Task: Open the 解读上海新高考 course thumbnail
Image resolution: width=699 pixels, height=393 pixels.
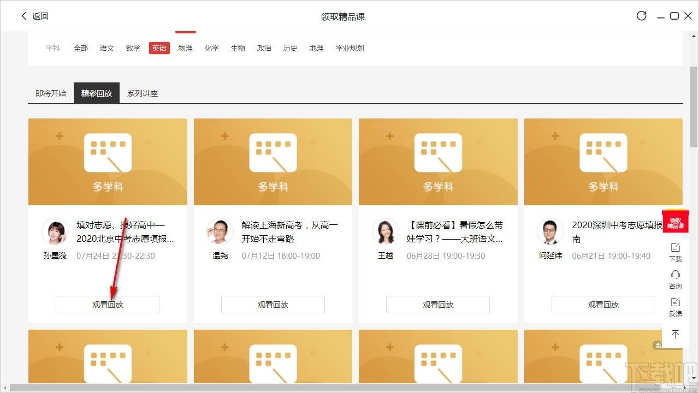Action: click(273, 162)
